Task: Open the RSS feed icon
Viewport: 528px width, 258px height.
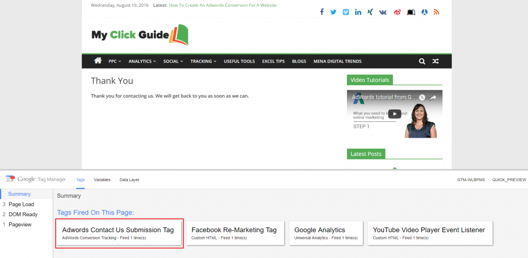Action: 436,12
